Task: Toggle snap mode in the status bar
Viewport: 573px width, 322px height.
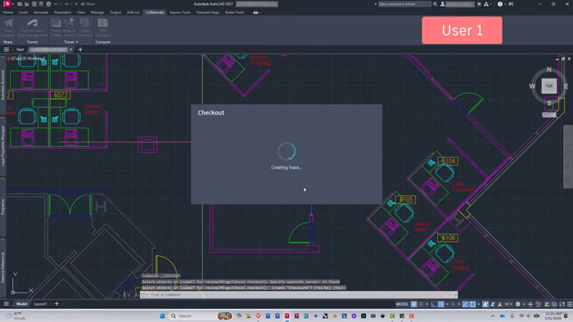Action: 421,304
